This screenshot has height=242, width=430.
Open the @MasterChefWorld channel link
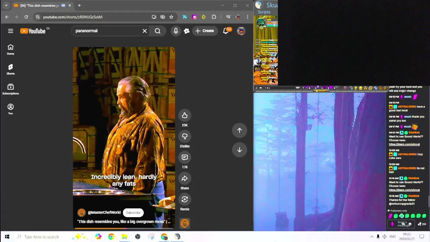pyautogui.click(x=104, y=212)
